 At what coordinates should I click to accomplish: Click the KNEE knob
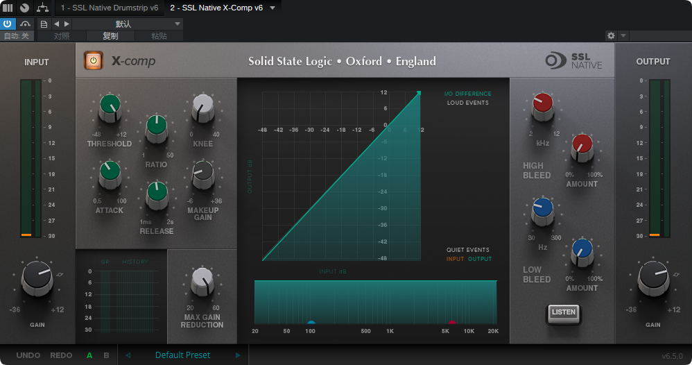point(203,108)
